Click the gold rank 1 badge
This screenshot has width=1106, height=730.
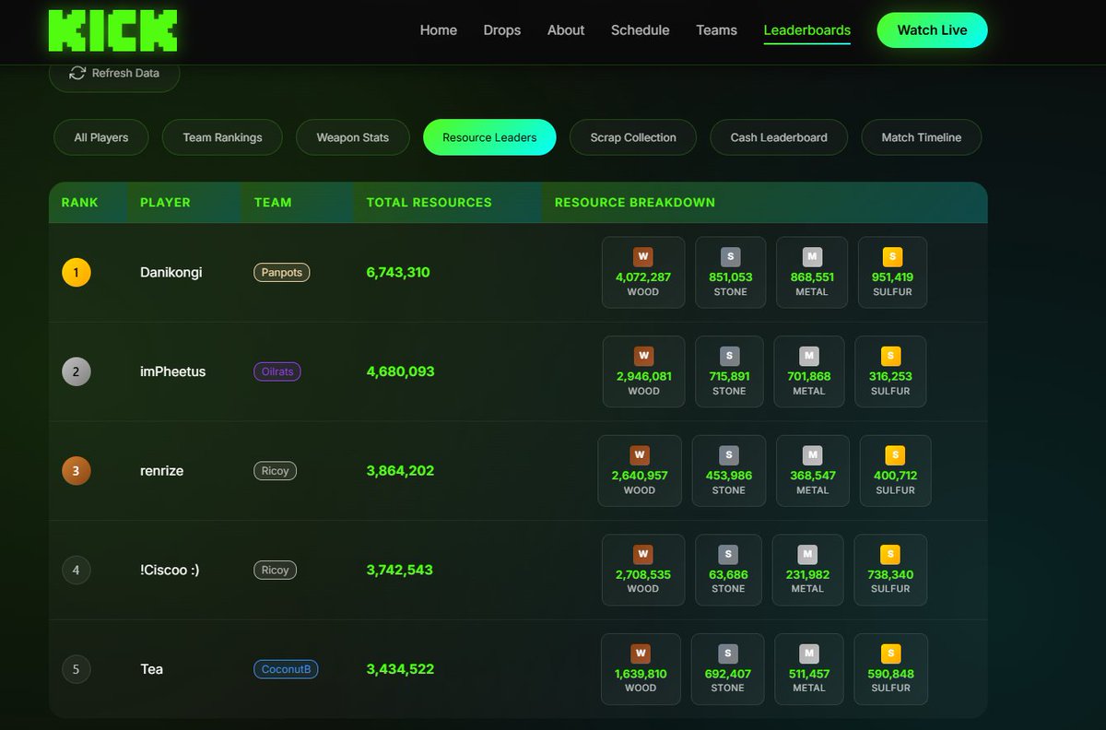tap(76, 273)
